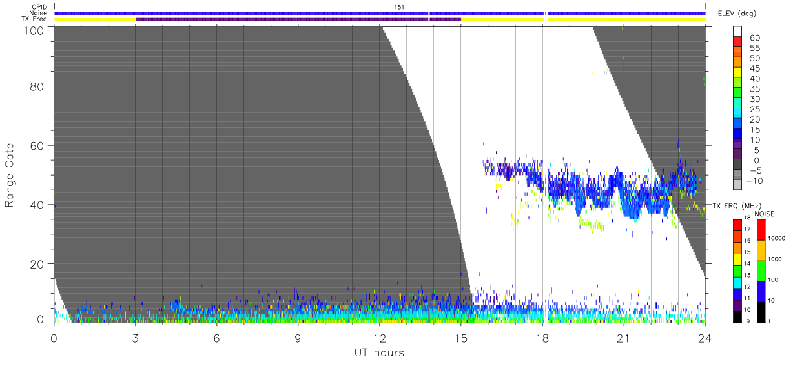The width and height of the screenshot is (793, 366).
Task: Click the "40" tick on the Range Gate axis
Action: coord(36,205)
